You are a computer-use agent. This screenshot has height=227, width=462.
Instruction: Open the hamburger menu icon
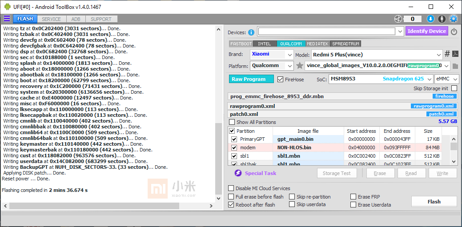pyautogui.click(x=7, y=19)
